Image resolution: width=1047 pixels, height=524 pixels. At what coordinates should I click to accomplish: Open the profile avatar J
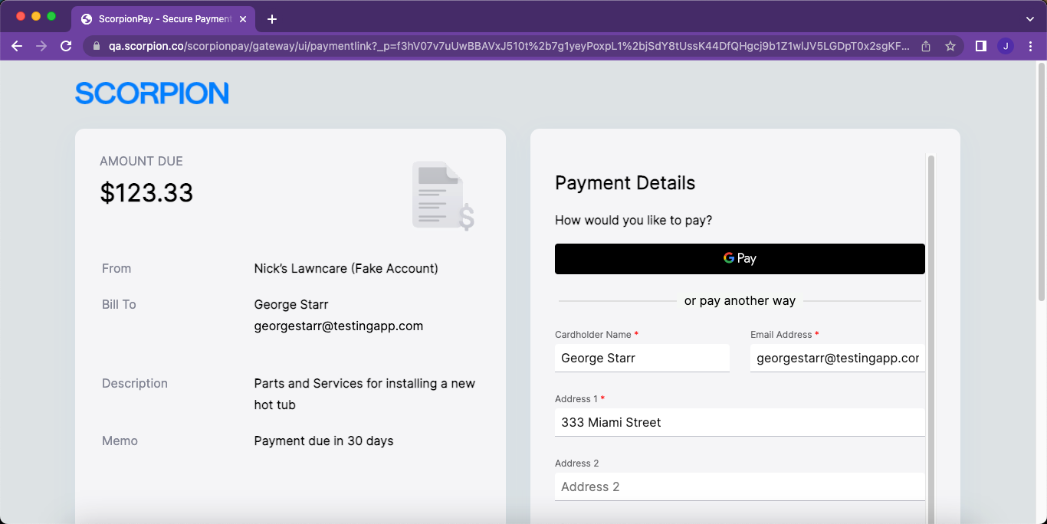point(1006,46)
